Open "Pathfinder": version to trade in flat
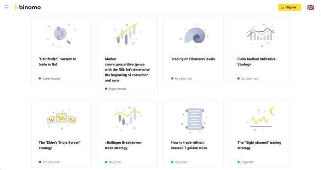Screen dimensions: 321x170 57,61
